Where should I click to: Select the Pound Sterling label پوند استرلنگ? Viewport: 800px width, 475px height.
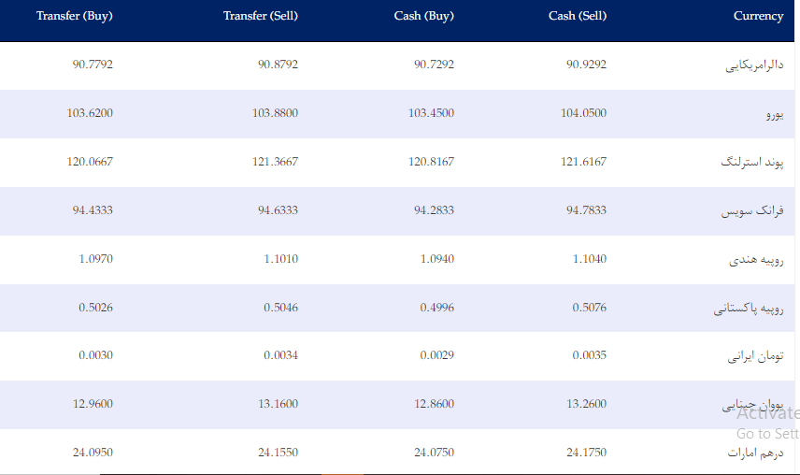[x=752, y=163]
